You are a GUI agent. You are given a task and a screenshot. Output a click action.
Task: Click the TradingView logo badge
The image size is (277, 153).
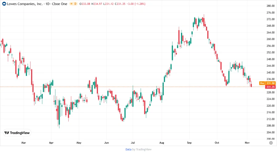(x=17, y=133)
